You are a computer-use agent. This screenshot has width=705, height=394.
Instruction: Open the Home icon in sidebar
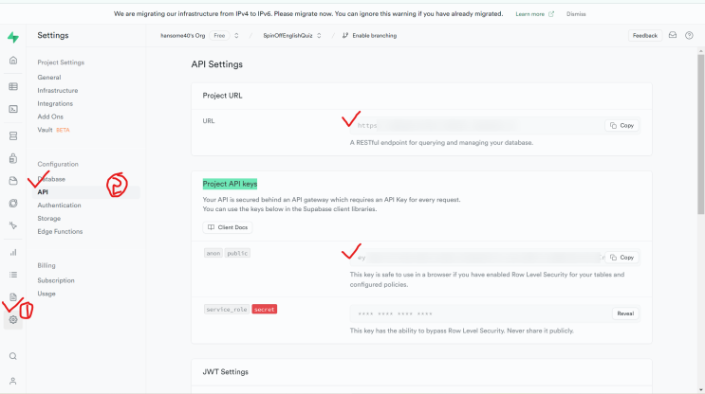point(13,61)
